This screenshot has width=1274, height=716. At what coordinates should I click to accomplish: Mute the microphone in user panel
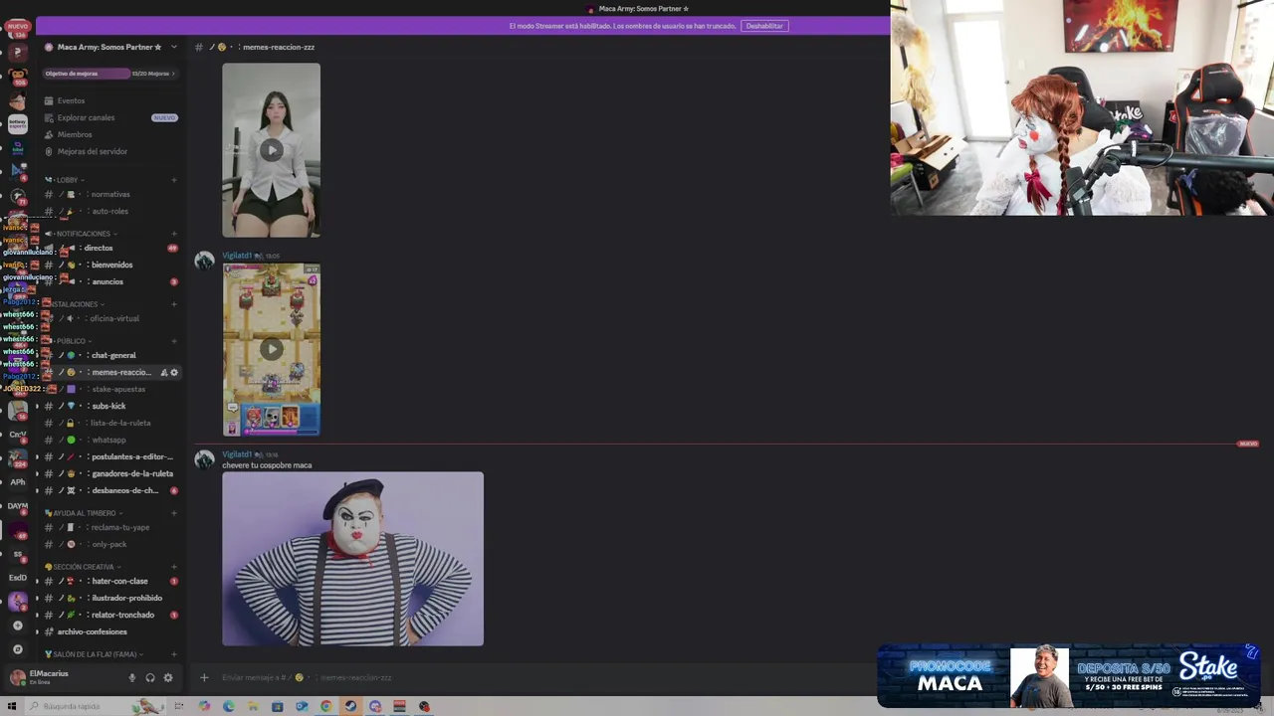point(131,678)
